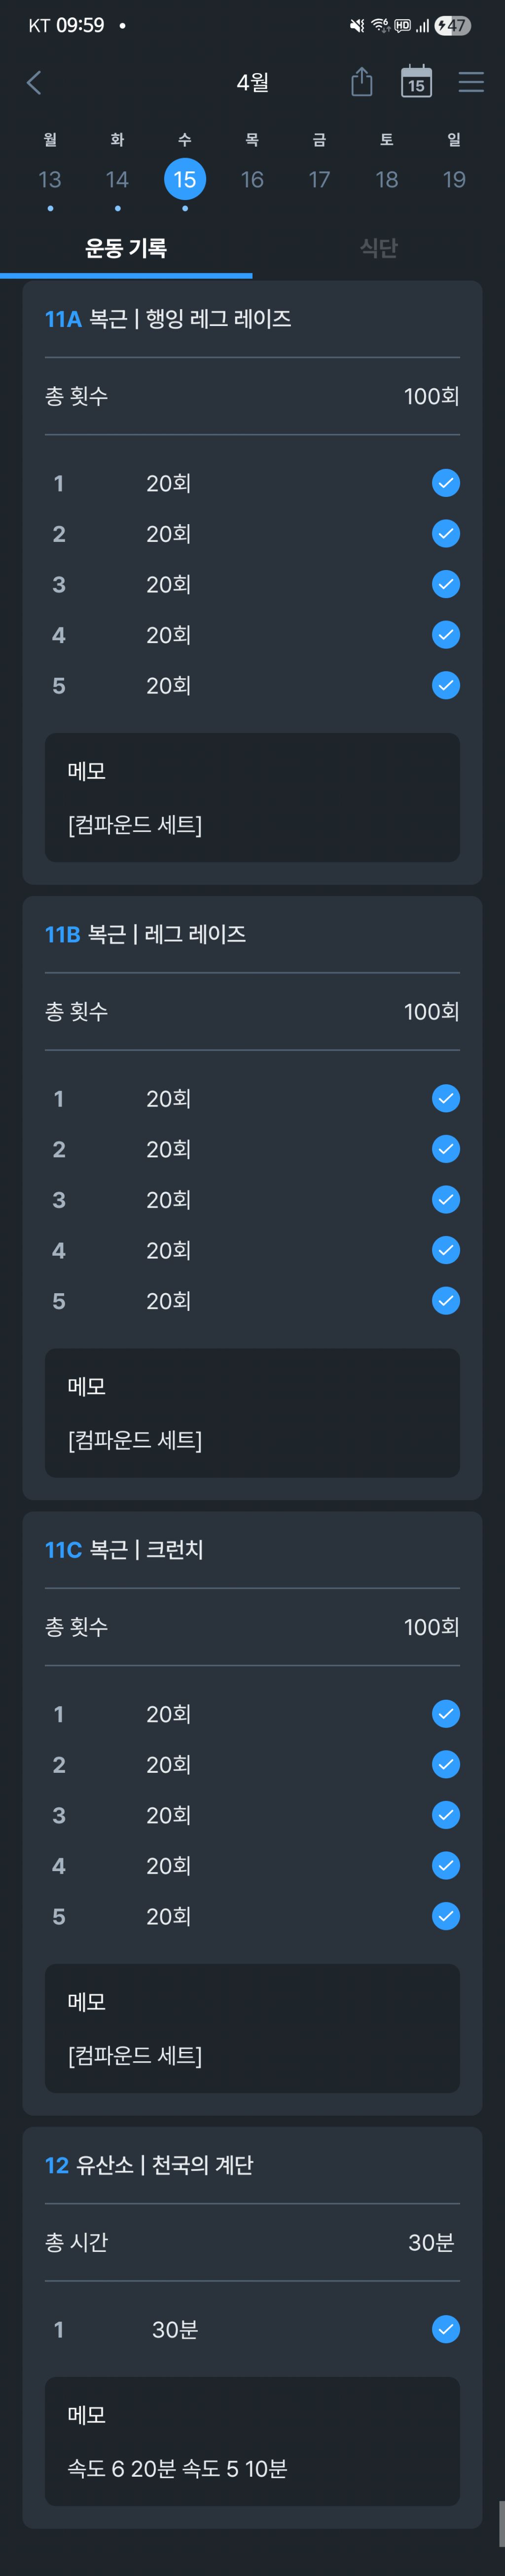The width and height of the screenshot is (505, 2576).
Task: Open the hamburger menu icon
Action: click(471, 82)
